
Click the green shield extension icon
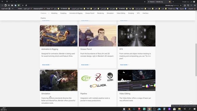[19, 6]
